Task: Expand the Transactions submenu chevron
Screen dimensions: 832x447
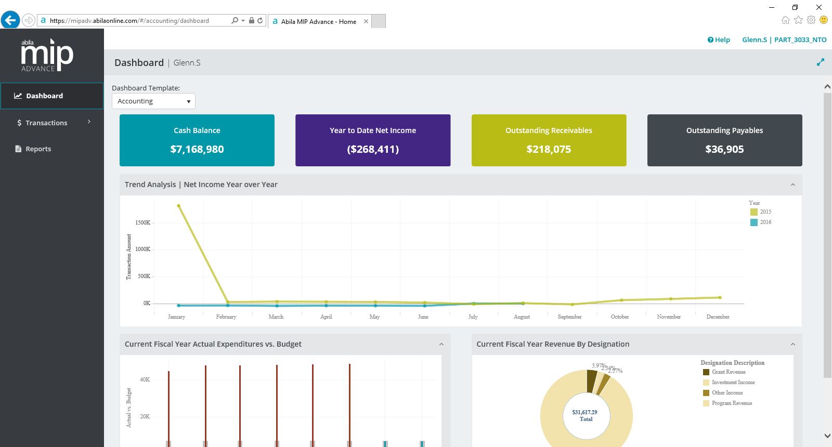Action: coord(89,122)
